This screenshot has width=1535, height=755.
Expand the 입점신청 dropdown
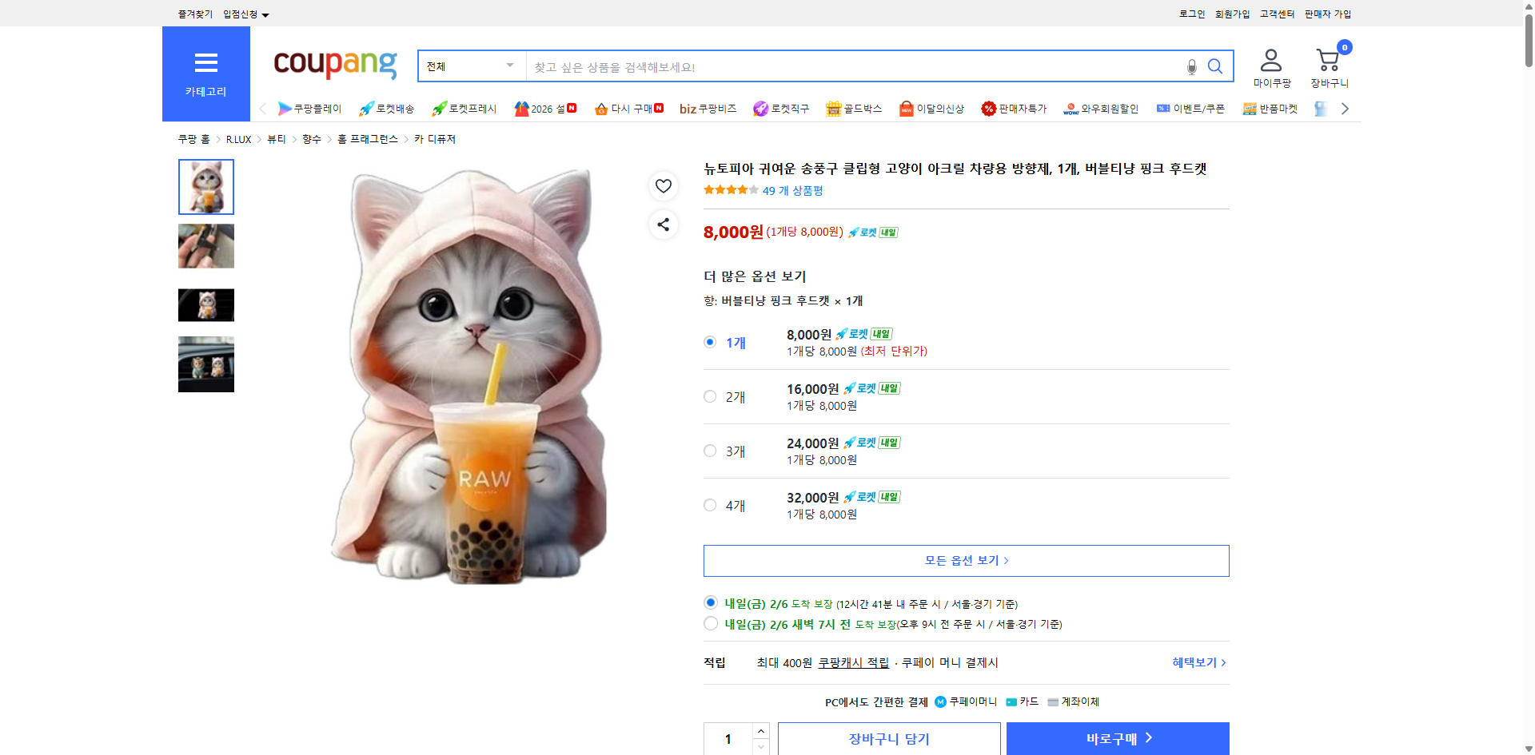pyautogui.click(x=244, y=14)
